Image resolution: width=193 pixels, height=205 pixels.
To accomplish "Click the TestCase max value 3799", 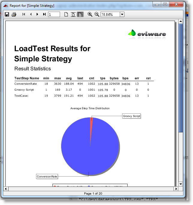I will 58,96.
